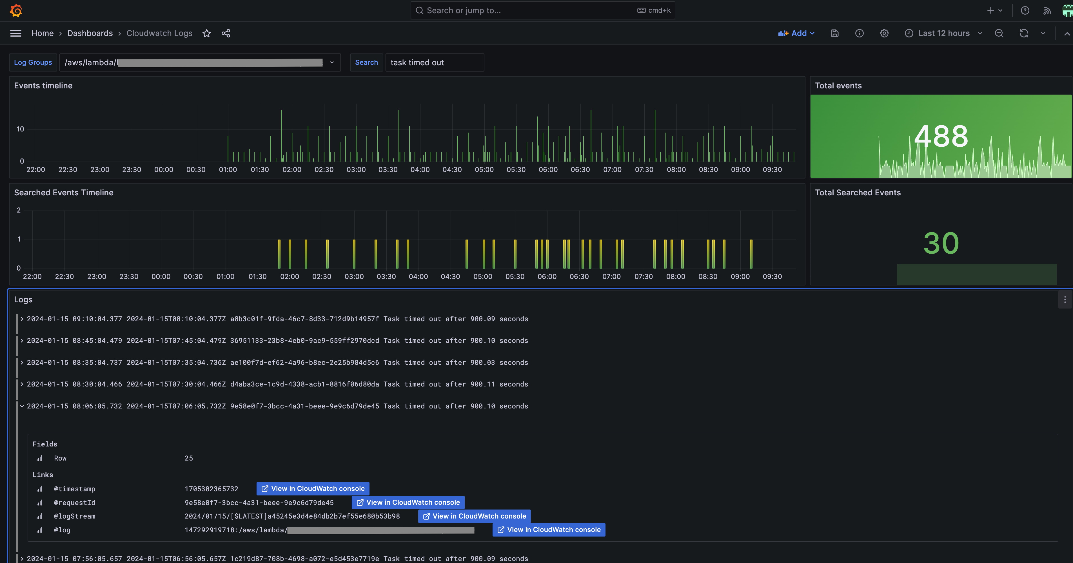Star the Cloudwatch Logs dashboard
This screenshot has width=1073, height=563.
pos(207,33)
